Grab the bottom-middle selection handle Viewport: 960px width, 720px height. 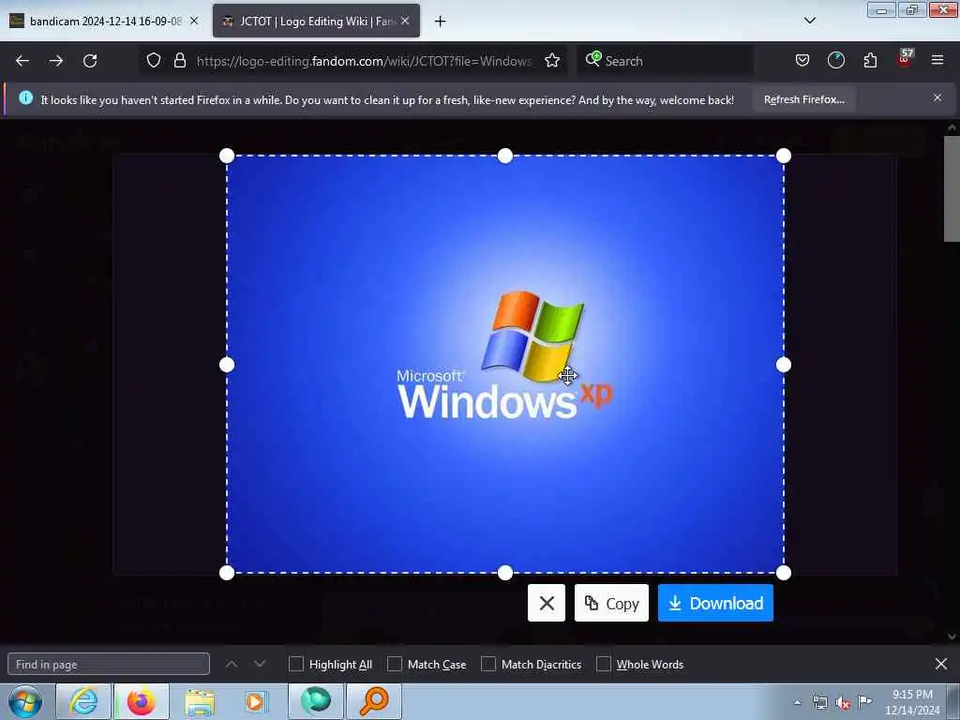coord(505,573)
